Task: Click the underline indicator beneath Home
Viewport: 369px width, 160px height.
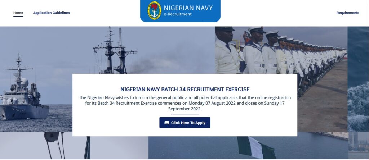Action: pyautogui.click(x=18, y=16)
